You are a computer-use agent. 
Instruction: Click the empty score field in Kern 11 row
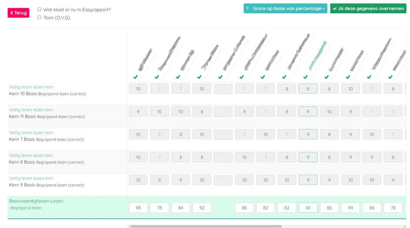[223, 112]
